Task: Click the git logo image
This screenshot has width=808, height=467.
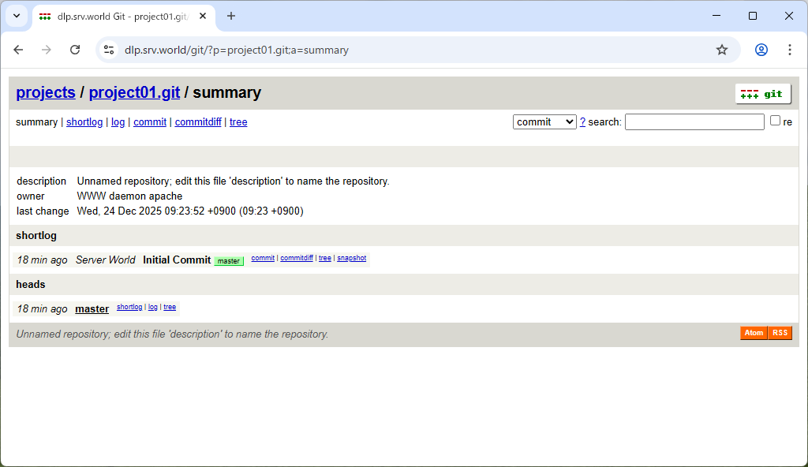Action: coord(762,94)
